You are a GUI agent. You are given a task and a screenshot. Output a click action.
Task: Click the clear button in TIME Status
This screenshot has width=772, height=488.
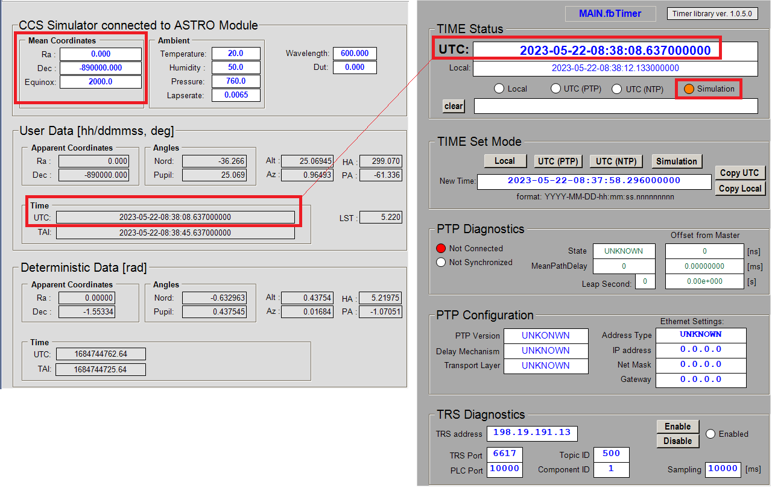(453, 106)
